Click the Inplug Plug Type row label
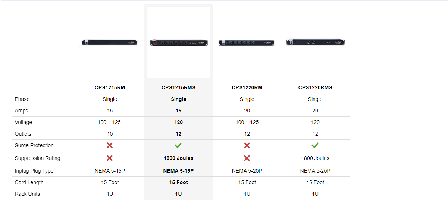The width and height of the screenshot is (448, 207). (x=34, y=171)
